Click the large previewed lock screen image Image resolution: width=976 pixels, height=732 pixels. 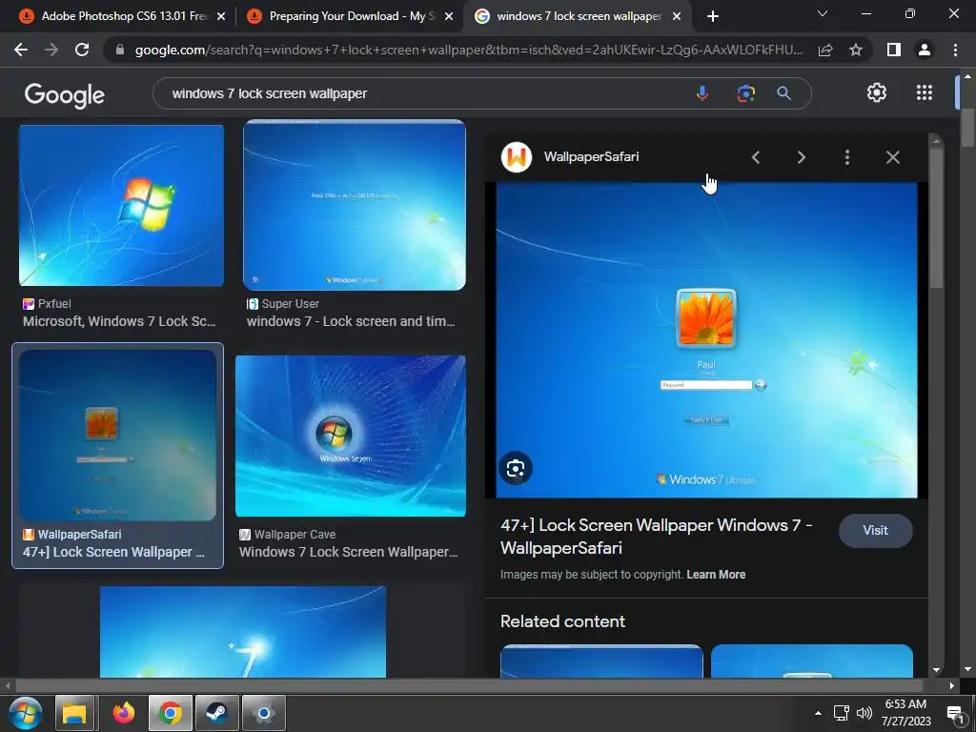pos(706,340)
